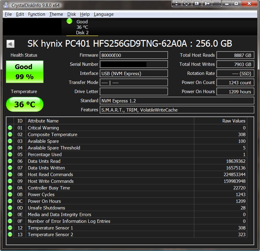260x251 pixels.
Task: Open the File menu
Action: point(8,14)
